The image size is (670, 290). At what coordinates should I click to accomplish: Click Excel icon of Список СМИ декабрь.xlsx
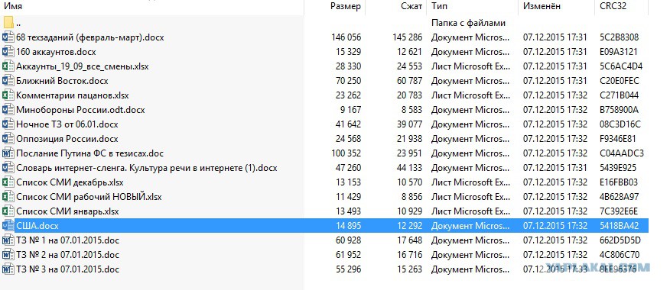(8, 182)
